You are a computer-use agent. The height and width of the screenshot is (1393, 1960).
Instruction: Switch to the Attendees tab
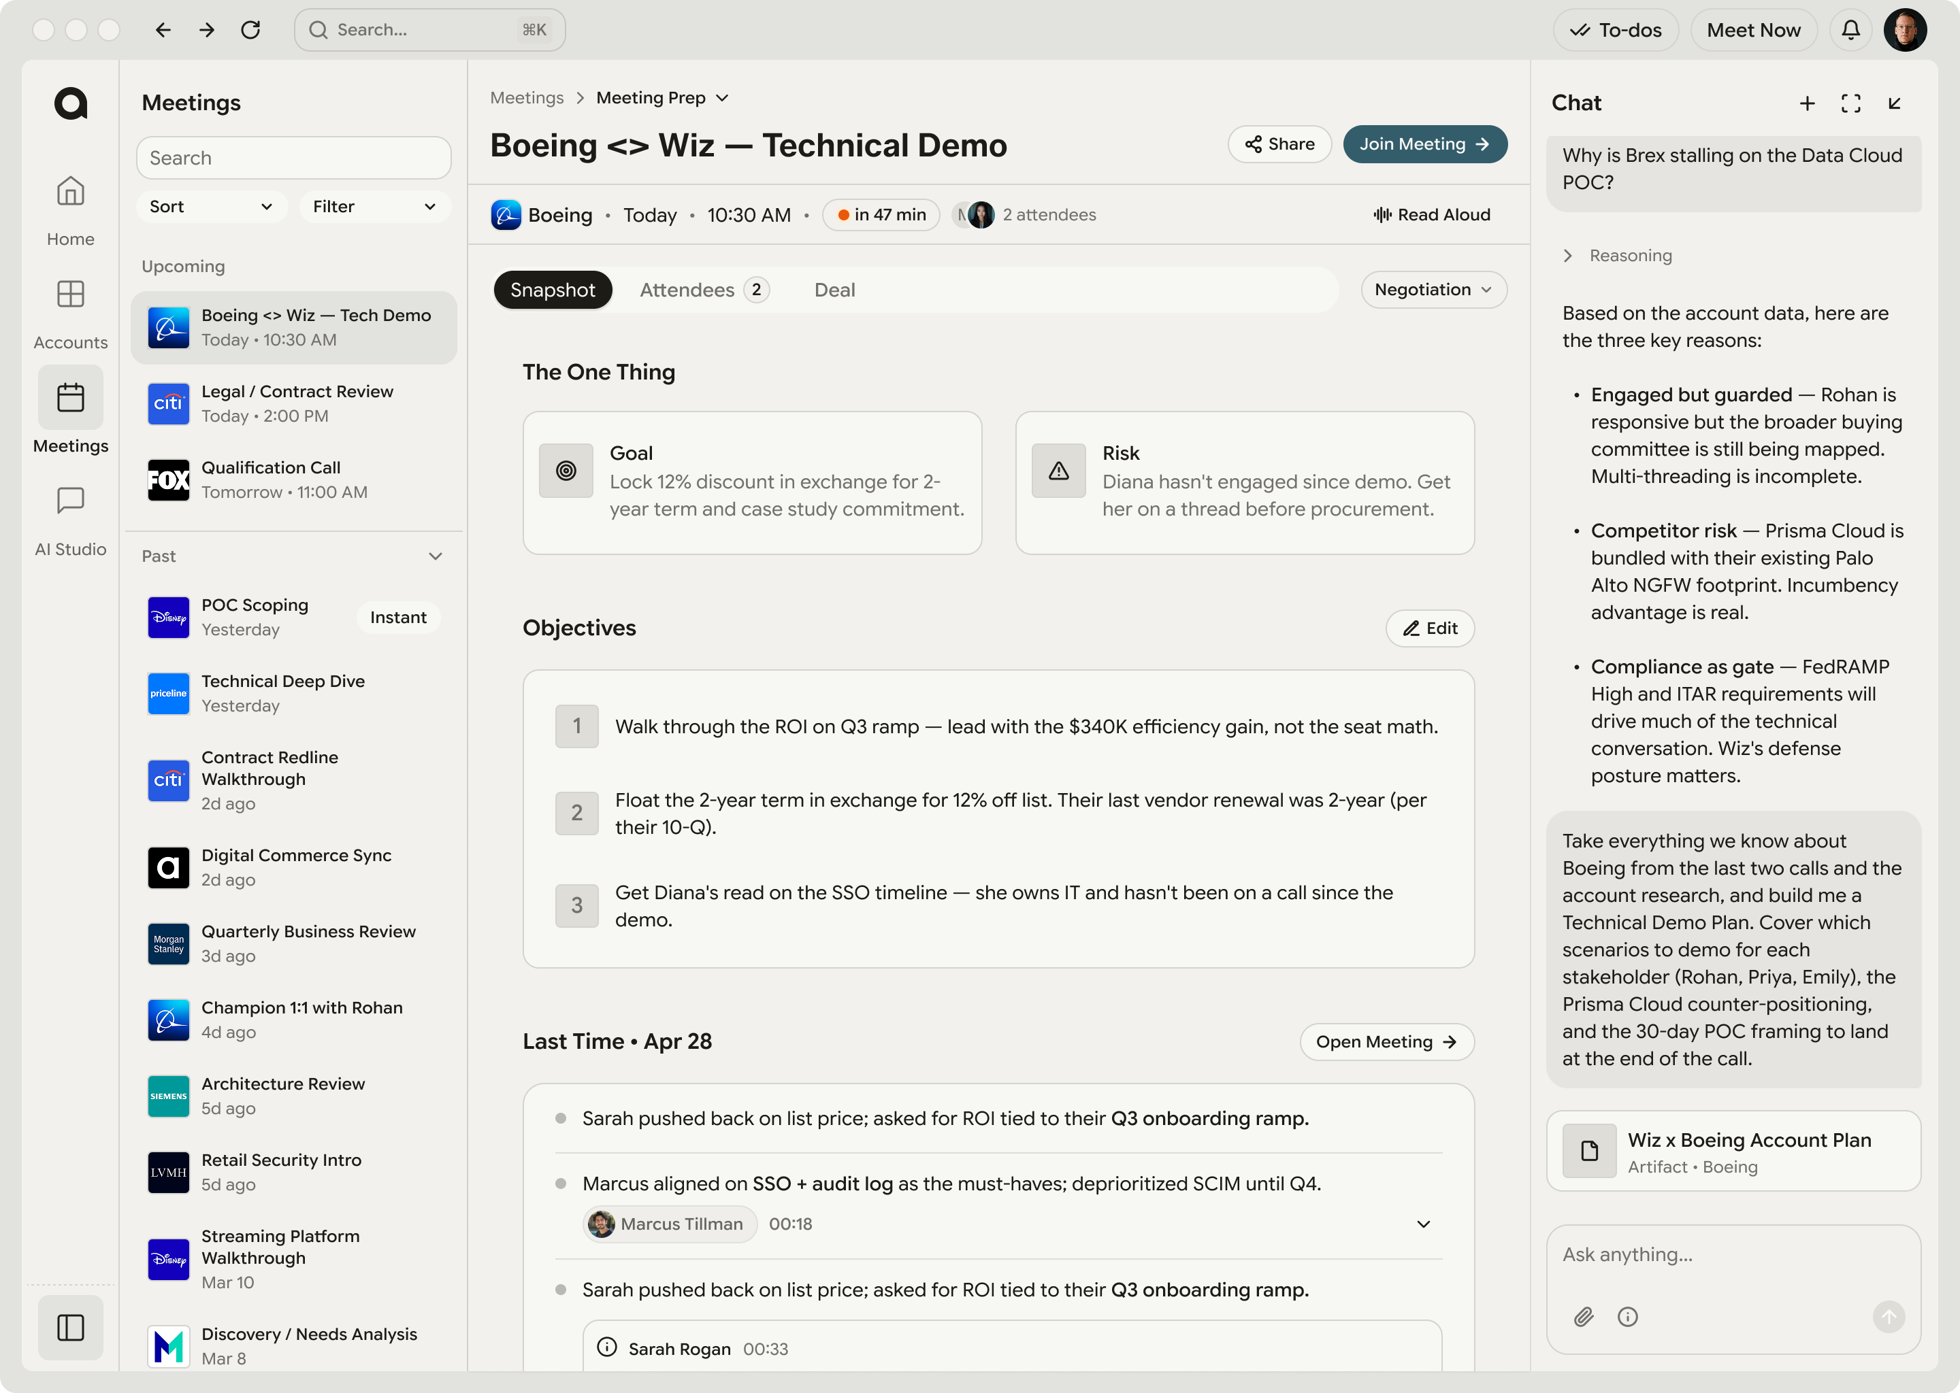point(704,290)
